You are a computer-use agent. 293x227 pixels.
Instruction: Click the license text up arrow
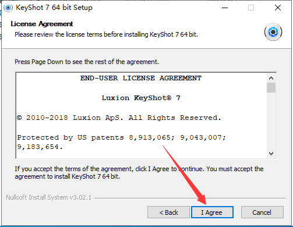[x=271, y=78]
